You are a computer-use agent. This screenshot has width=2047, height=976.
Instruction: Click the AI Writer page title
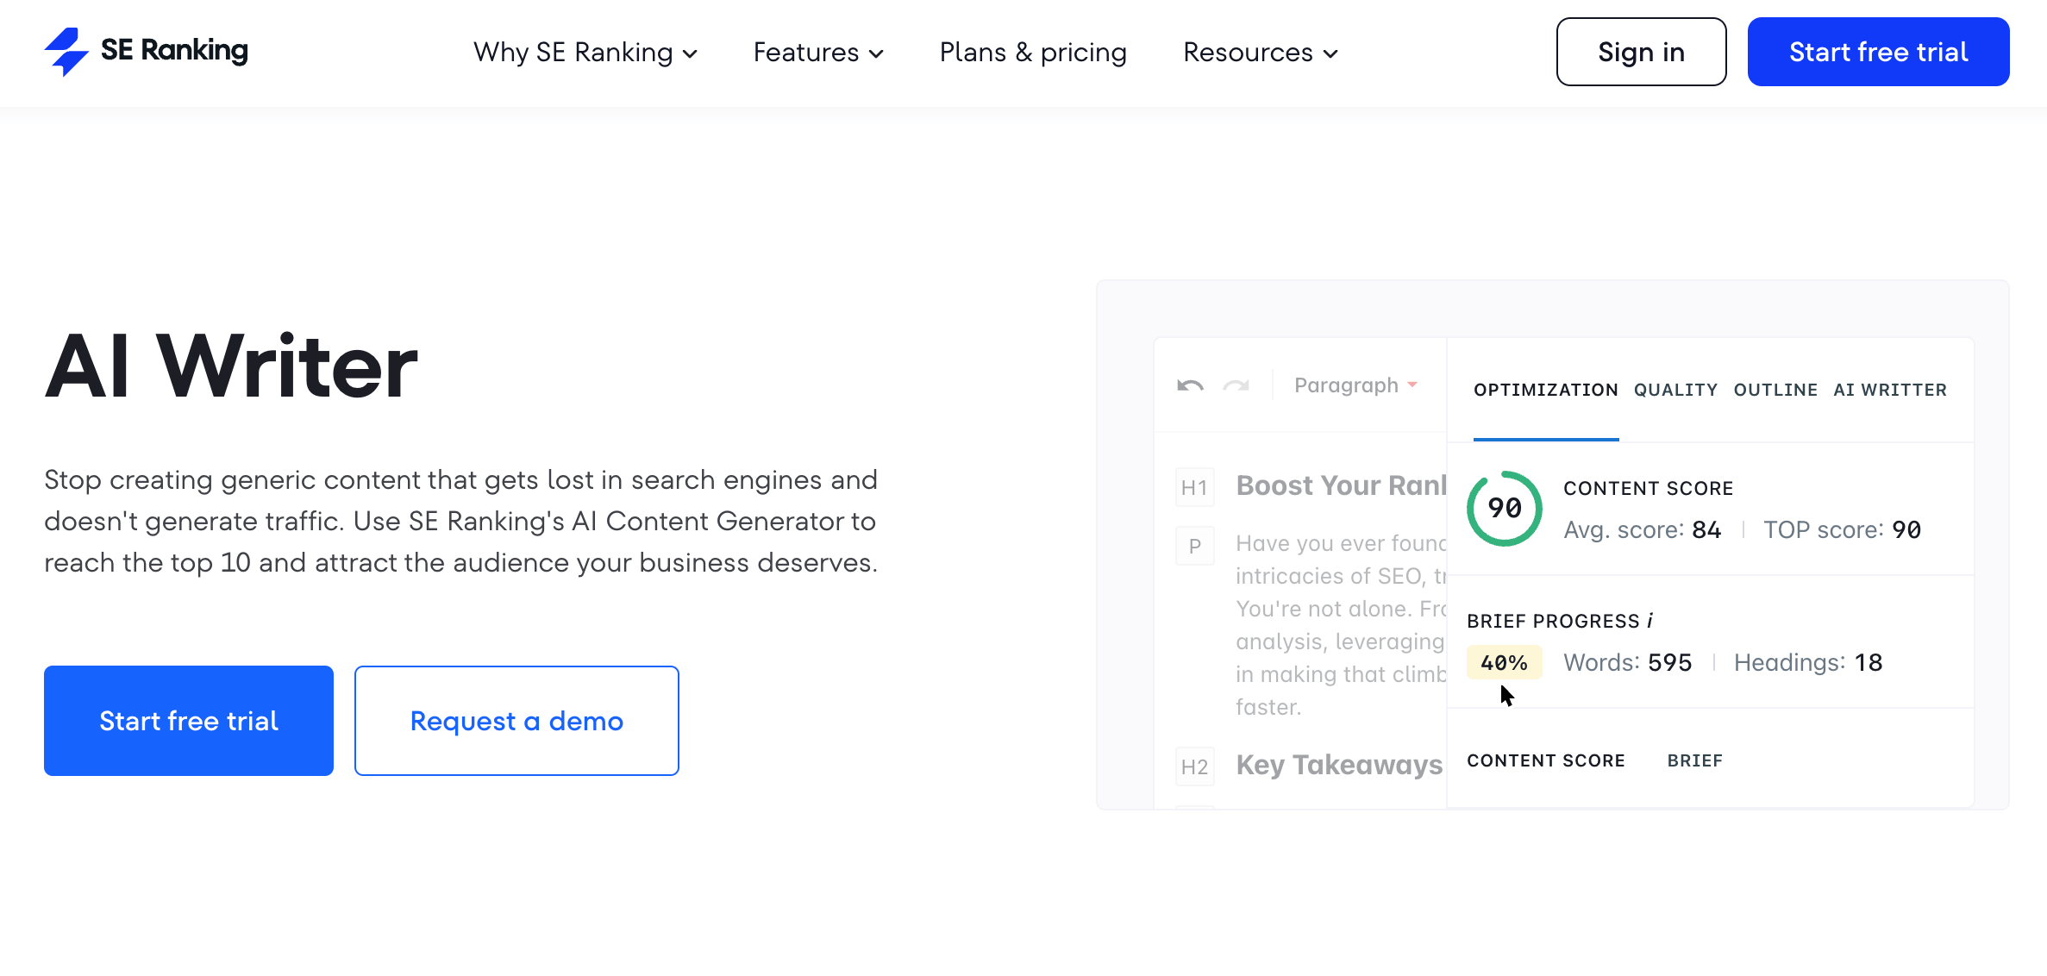pyautogui.click(x=231, y=367)
